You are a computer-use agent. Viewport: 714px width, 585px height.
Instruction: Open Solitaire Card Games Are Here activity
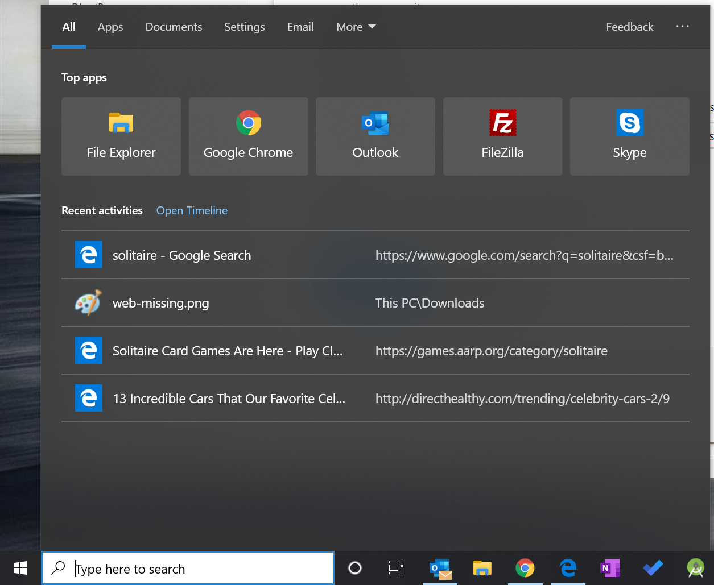click(x=375, y=350)
